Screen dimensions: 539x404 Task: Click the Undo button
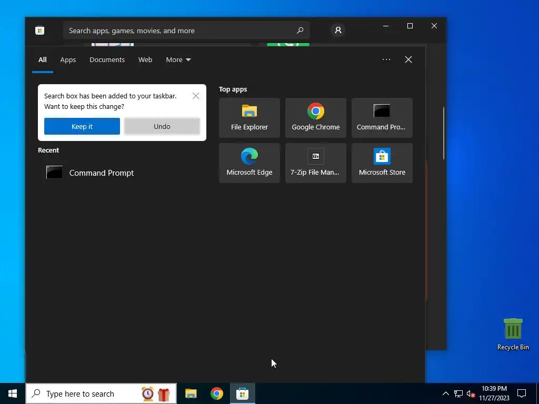click(162, 126)
